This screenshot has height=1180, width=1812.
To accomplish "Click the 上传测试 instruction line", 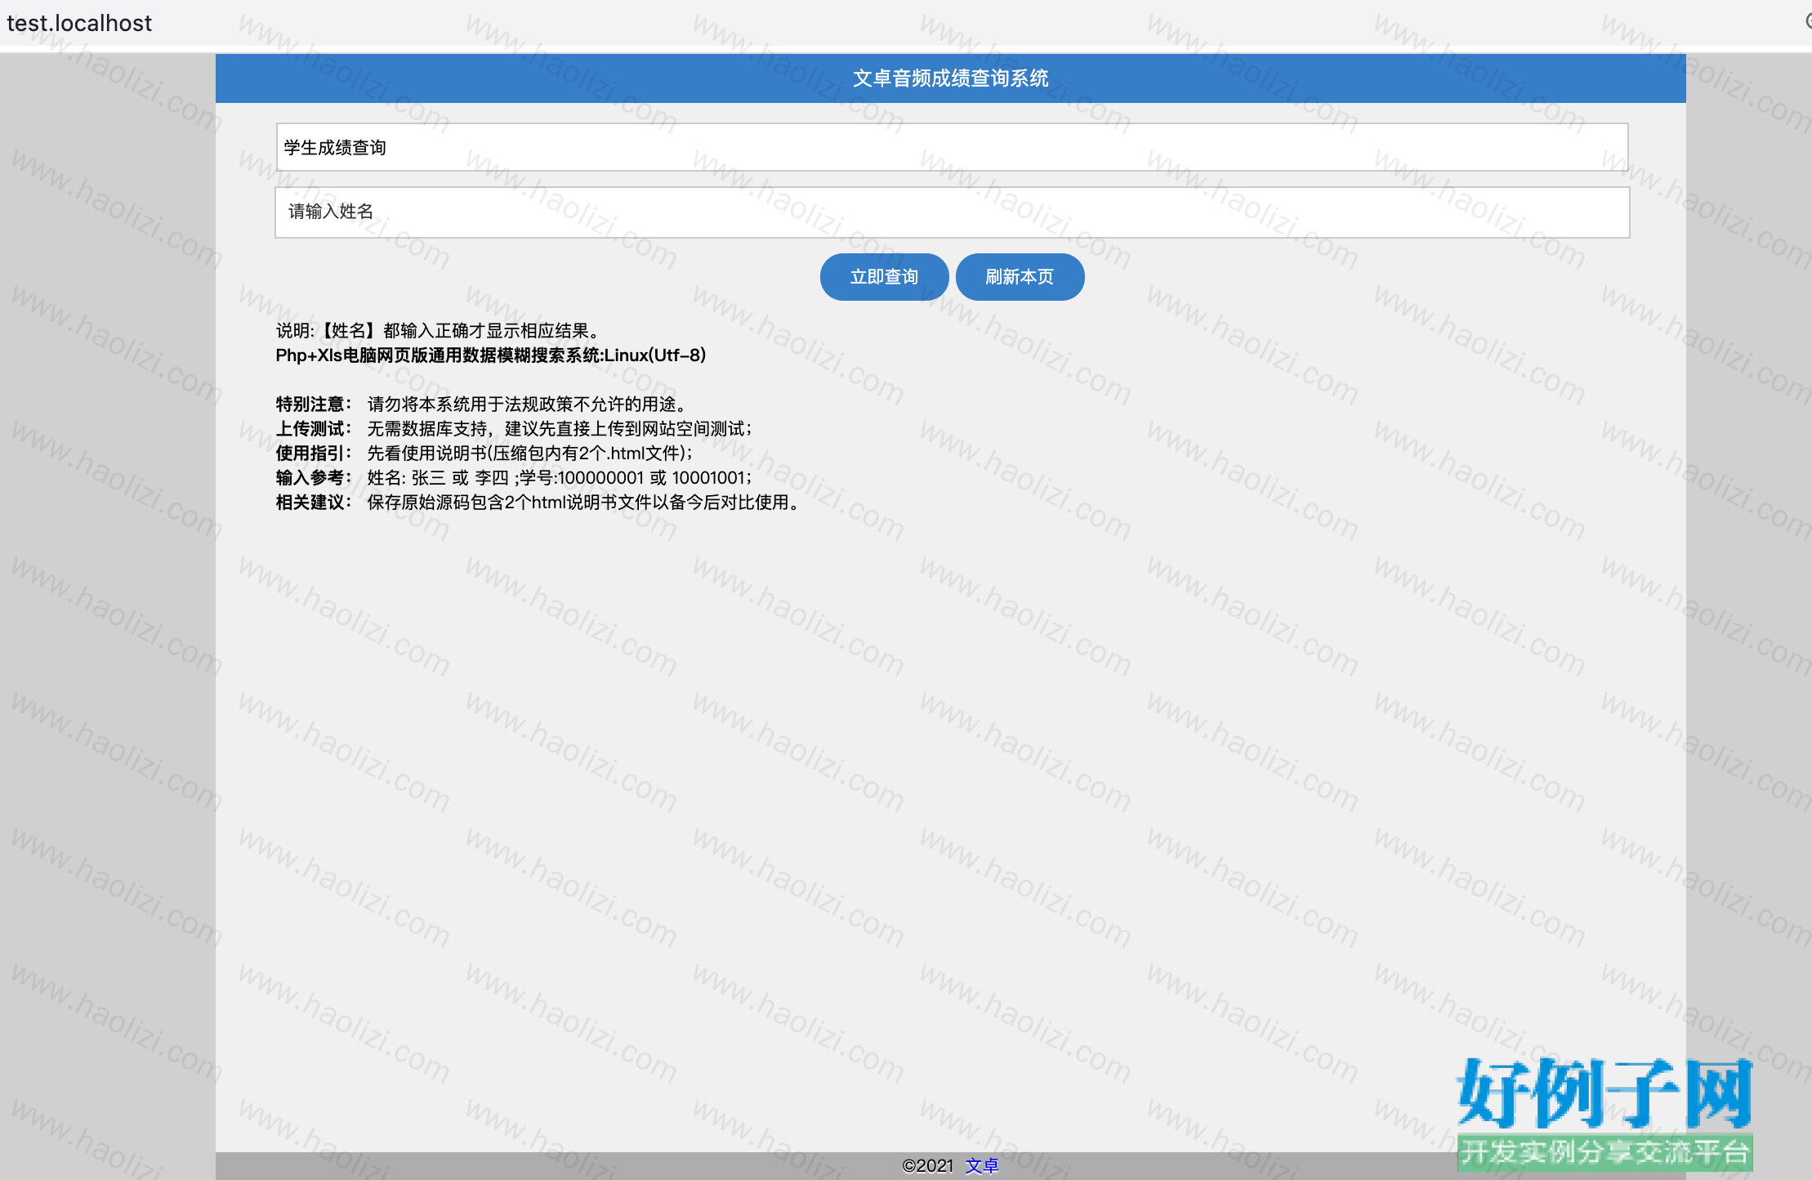I will click(514, 428).
